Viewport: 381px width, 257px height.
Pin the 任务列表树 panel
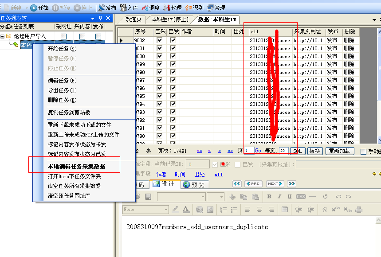pyautogui.click(x=100, y=18)
